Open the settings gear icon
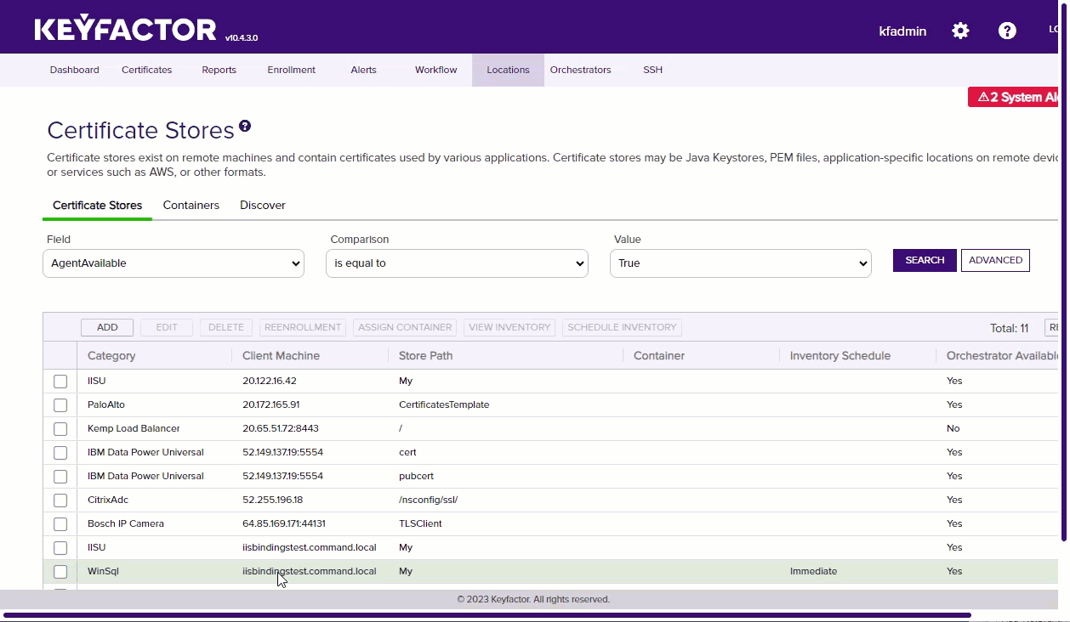Screen dimensions: 1070x622 pos(960,31)
